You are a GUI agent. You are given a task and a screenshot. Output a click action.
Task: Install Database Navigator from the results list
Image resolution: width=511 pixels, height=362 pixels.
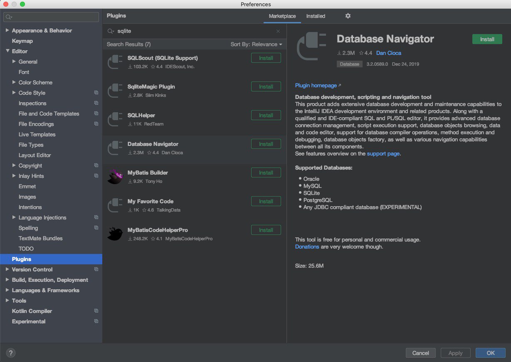point(266,144)
